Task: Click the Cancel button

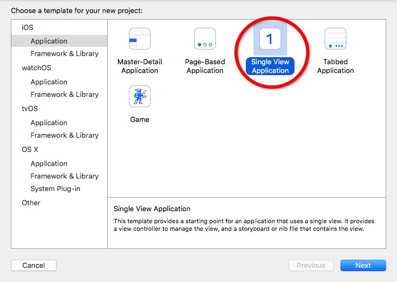Action: click(34, 265)
